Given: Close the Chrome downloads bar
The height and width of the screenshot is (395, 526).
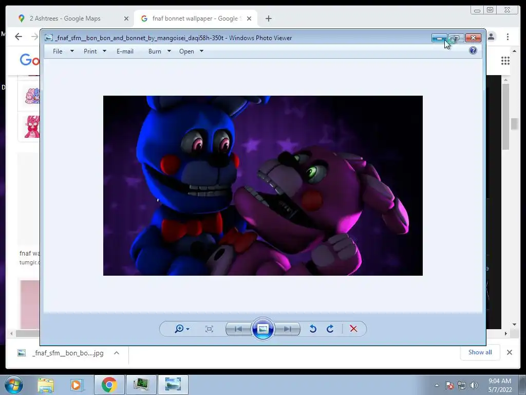Looking at the screenshot, I should tap(509, 352).
